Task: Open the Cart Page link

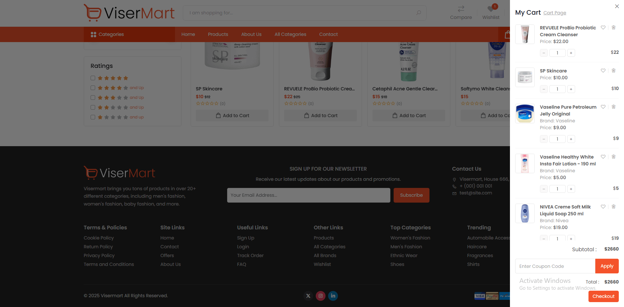Action: pyautogui.click(x=555, y=13)
